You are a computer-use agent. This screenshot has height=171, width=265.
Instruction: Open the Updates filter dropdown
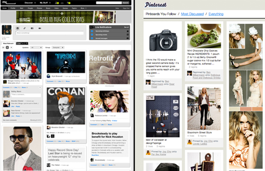pos(36,48)
